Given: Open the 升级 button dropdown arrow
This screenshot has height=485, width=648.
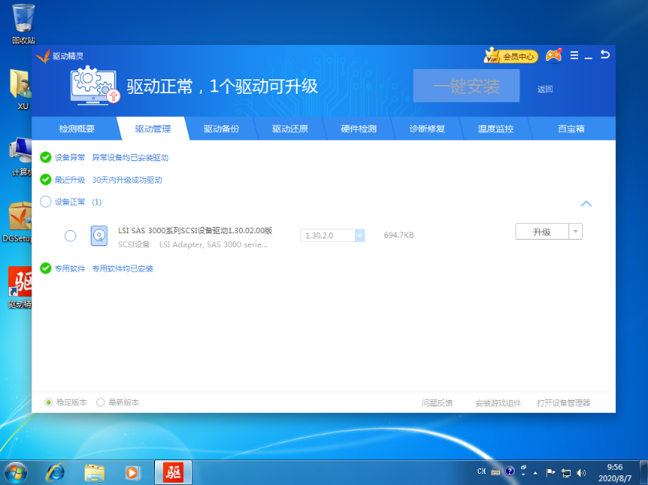Looking at the screenshot, I should click(576, 231).
